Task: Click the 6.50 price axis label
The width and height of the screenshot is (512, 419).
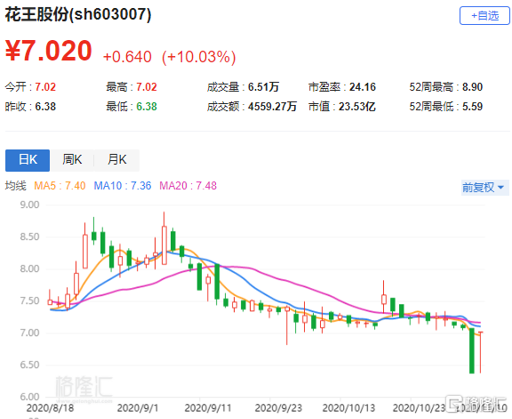Action: tap(29, 365)
